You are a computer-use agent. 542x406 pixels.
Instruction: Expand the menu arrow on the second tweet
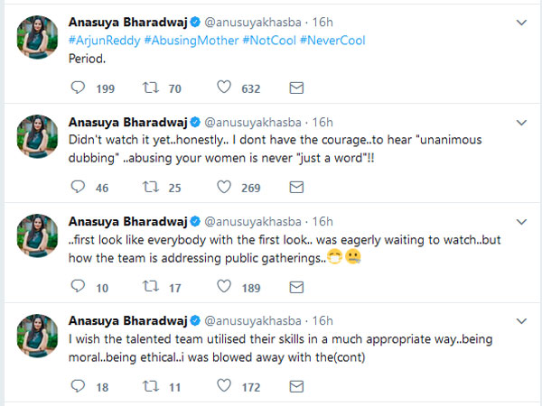click(521, 122)
